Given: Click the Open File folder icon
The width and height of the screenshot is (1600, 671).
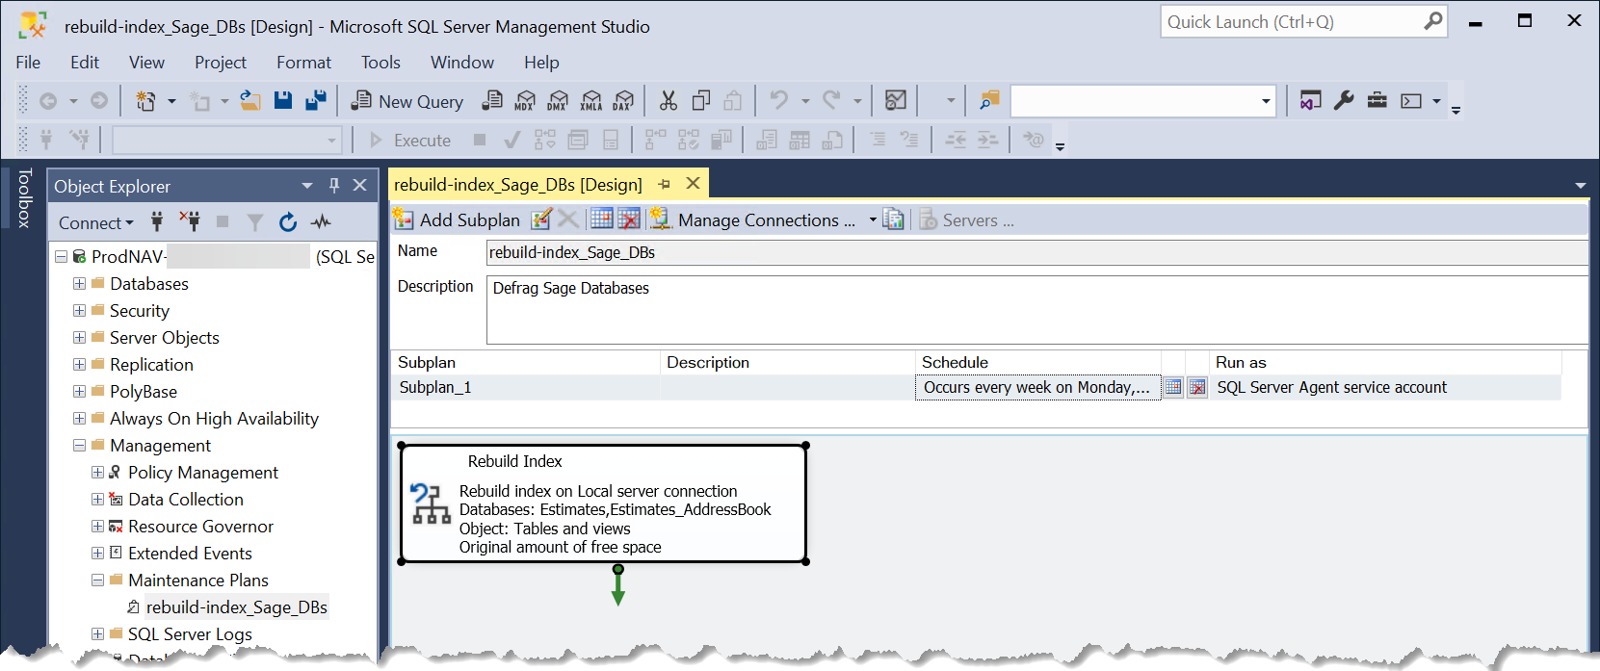Looking at the screenshot, I should [250, 100].
